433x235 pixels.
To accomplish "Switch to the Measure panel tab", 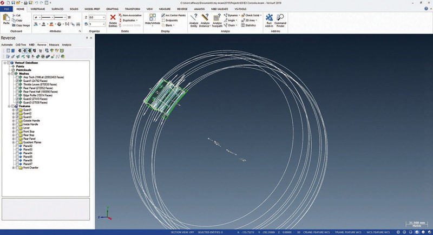I will [54, 45].
